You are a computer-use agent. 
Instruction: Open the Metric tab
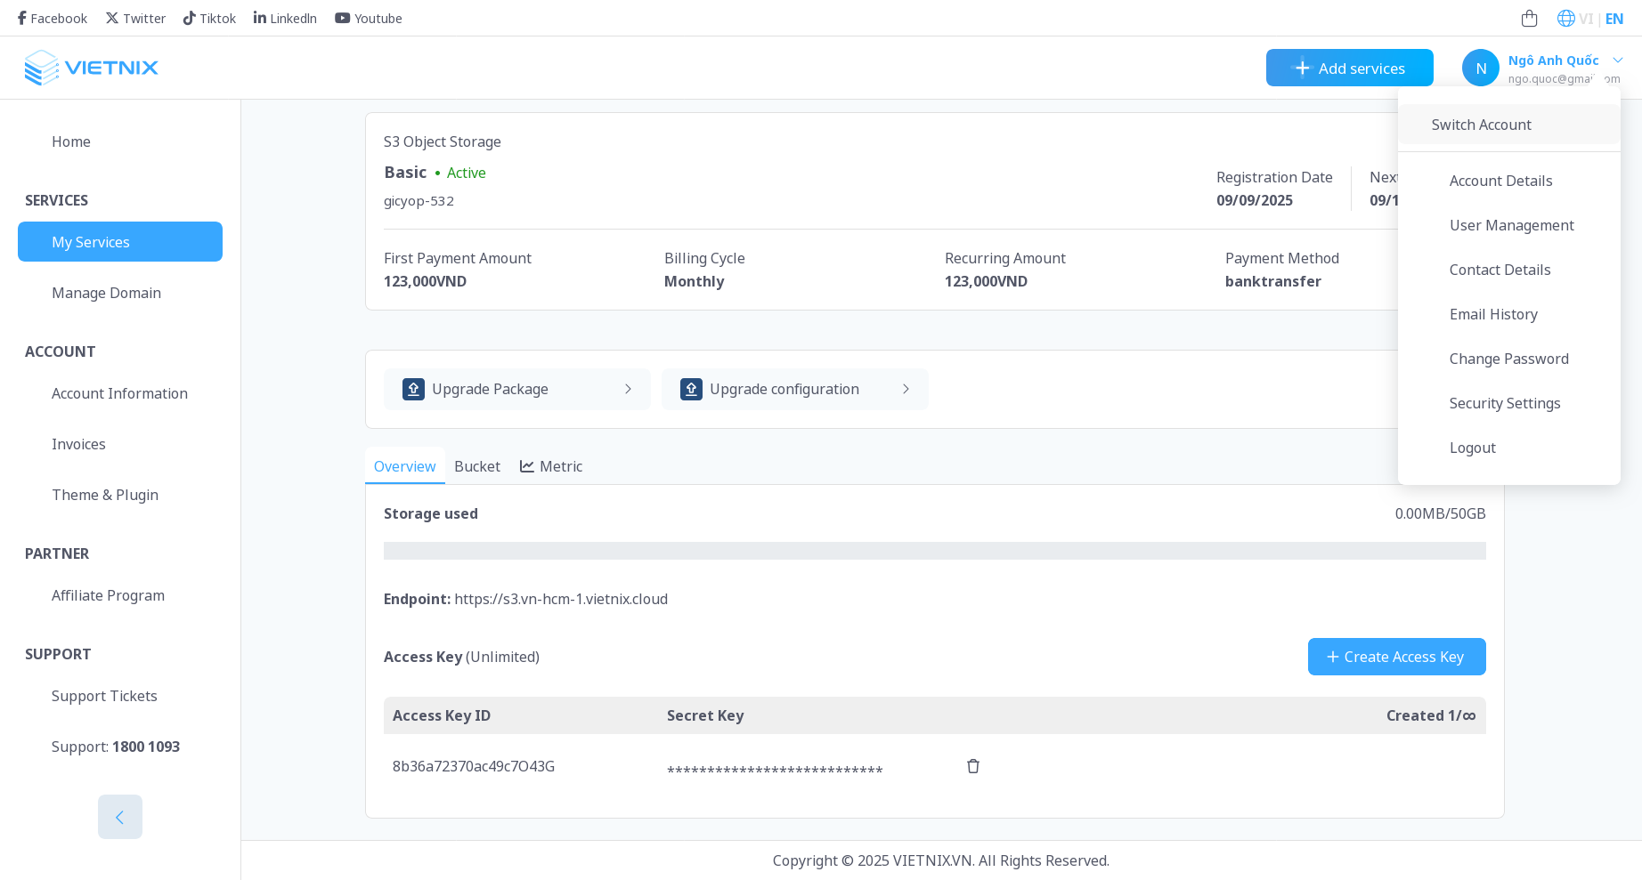(551, 466)
